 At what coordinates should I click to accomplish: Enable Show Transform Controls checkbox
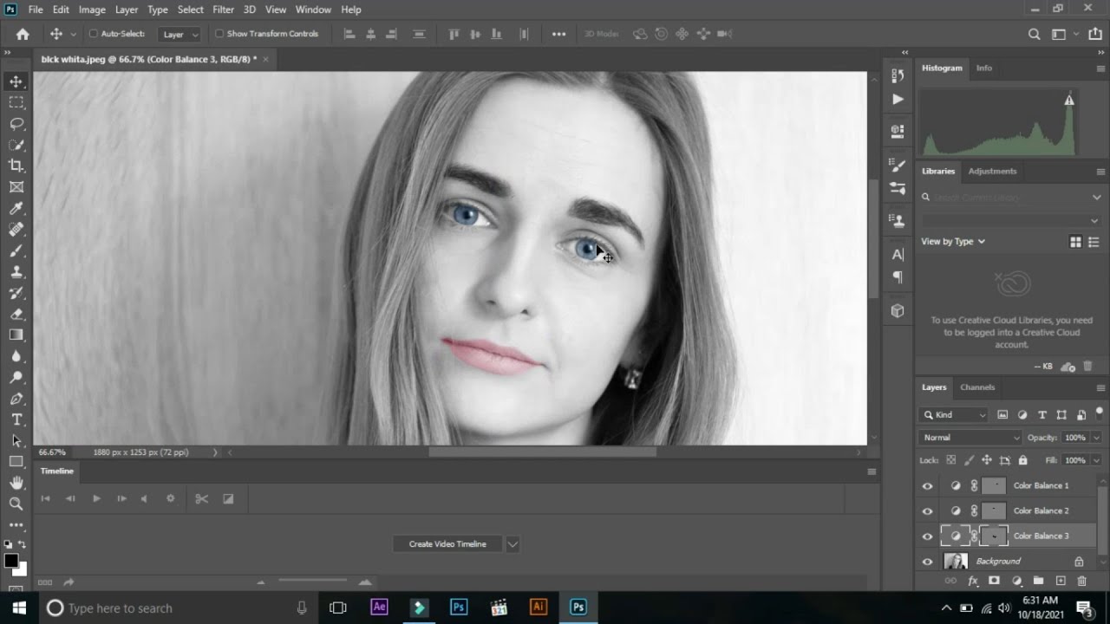tap(219, 34)
